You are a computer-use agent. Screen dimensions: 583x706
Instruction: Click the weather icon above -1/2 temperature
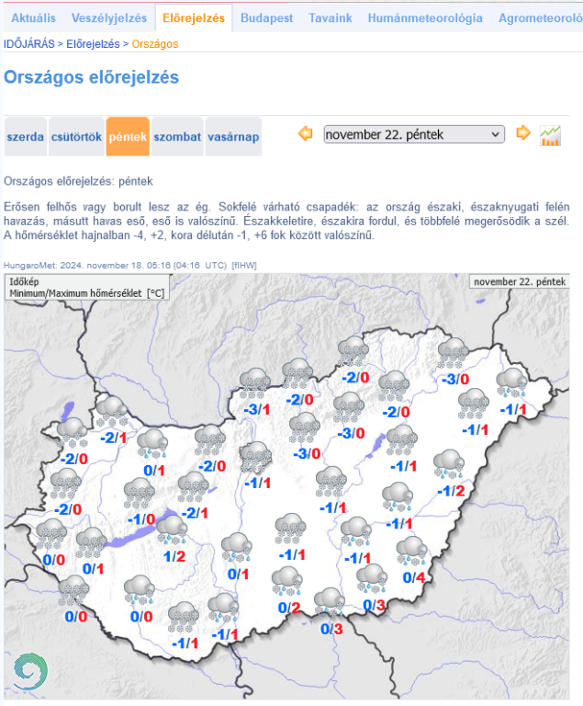[x=448, y=463]
